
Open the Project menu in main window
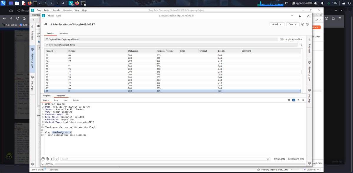47,10
